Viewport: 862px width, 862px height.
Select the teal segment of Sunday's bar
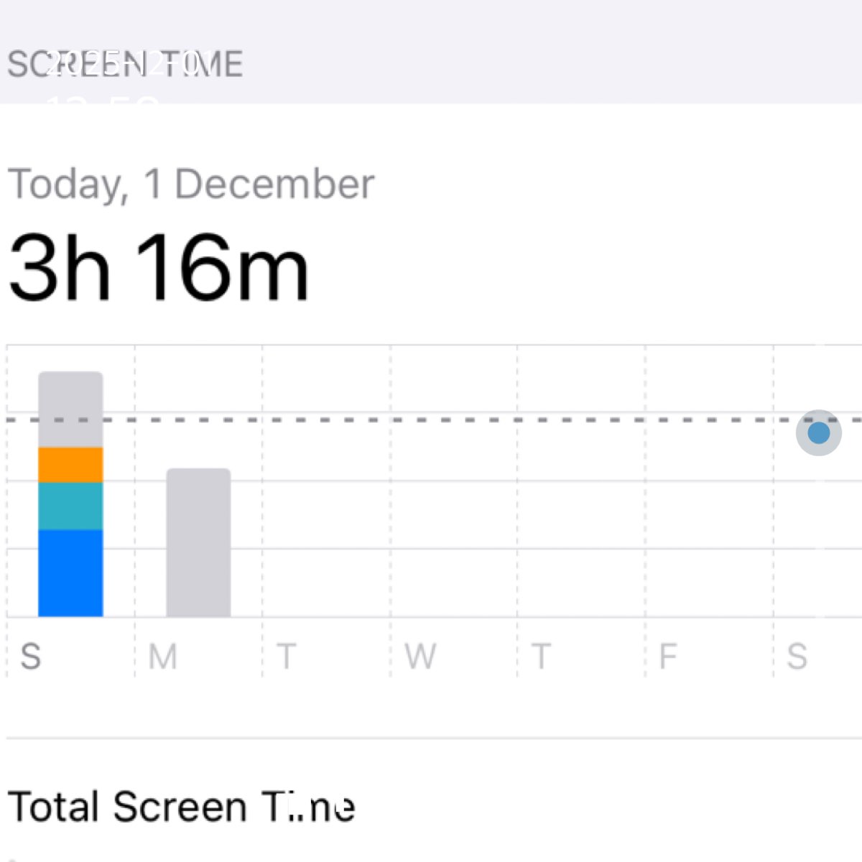point(70,506)
